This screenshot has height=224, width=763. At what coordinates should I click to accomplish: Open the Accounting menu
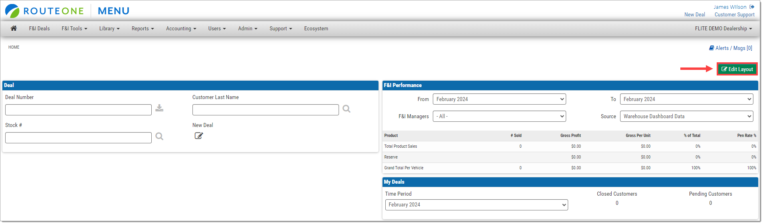click(181, 28)
